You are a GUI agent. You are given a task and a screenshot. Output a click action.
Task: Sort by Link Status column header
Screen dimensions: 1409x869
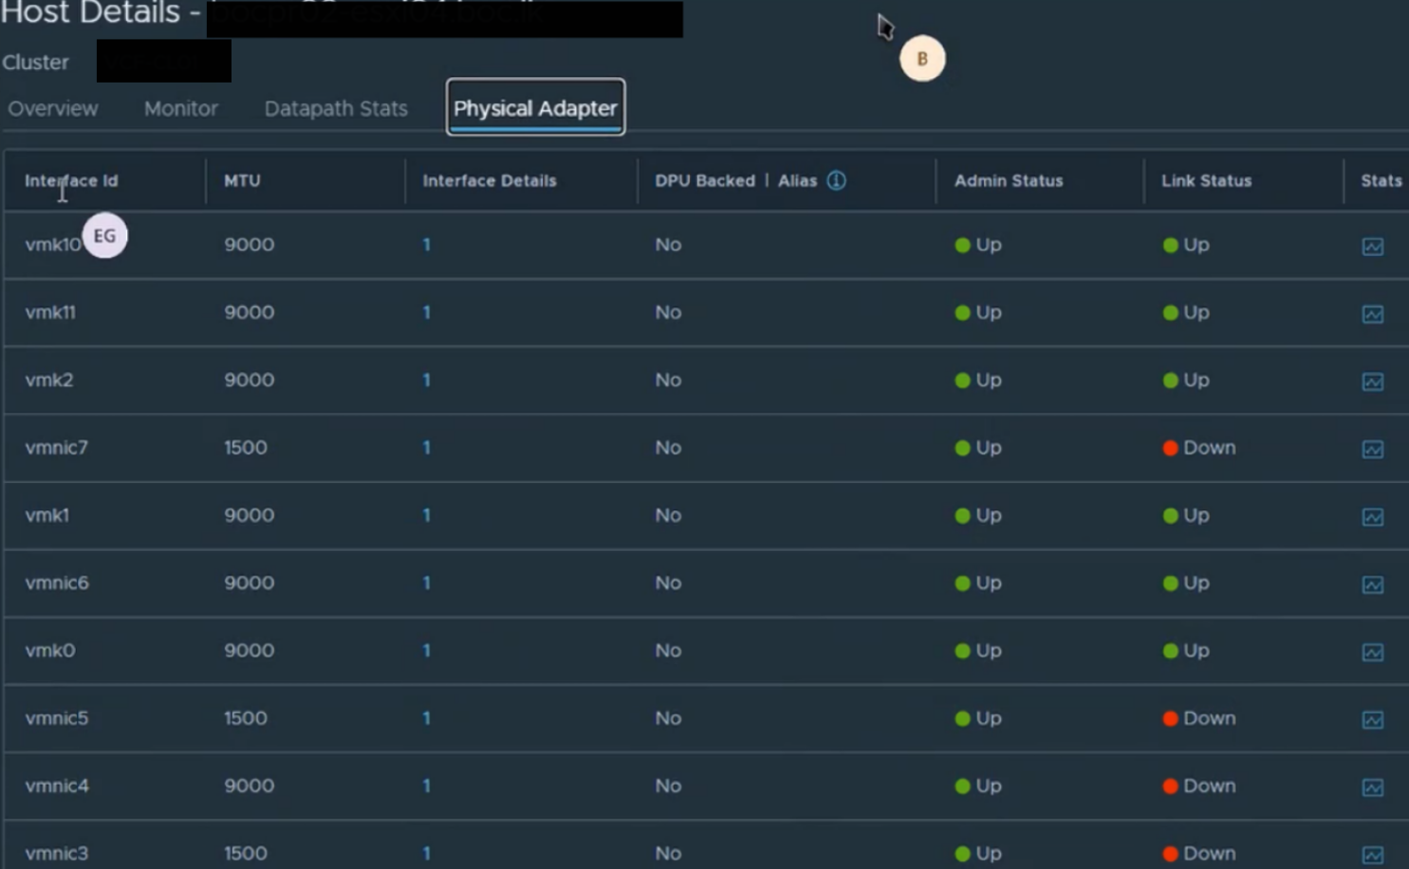pyautogui.click(x=1206, y=180)
